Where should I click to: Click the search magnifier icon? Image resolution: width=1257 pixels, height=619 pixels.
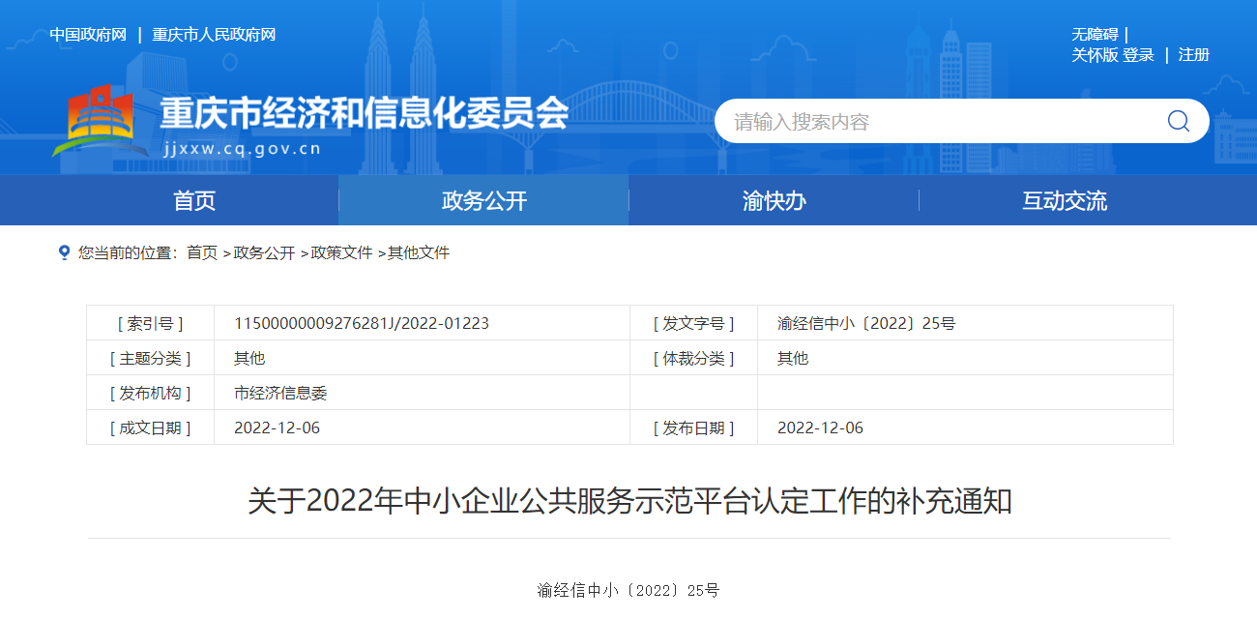click(1178, 121)
